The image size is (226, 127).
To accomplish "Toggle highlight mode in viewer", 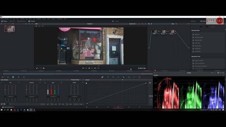I will coord(43,26).
